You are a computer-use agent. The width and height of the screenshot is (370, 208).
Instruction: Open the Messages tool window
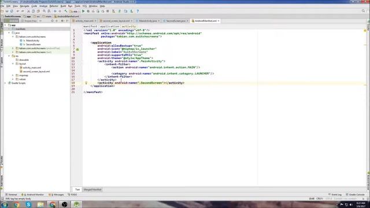56,195
